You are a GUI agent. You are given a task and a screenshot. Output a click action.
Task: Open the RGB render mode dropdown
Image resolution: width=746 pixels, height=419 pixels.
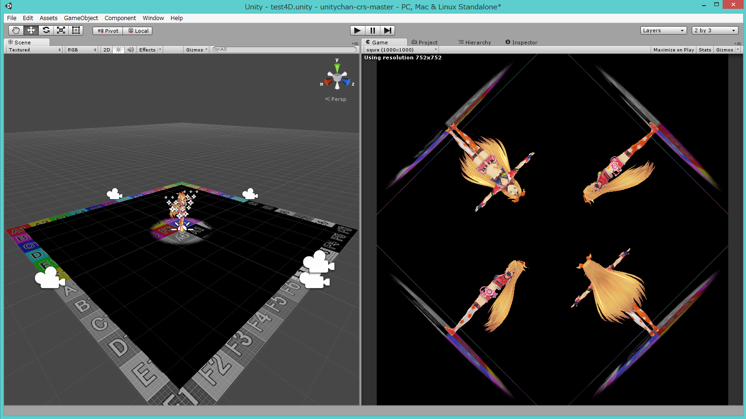[82, 50]
